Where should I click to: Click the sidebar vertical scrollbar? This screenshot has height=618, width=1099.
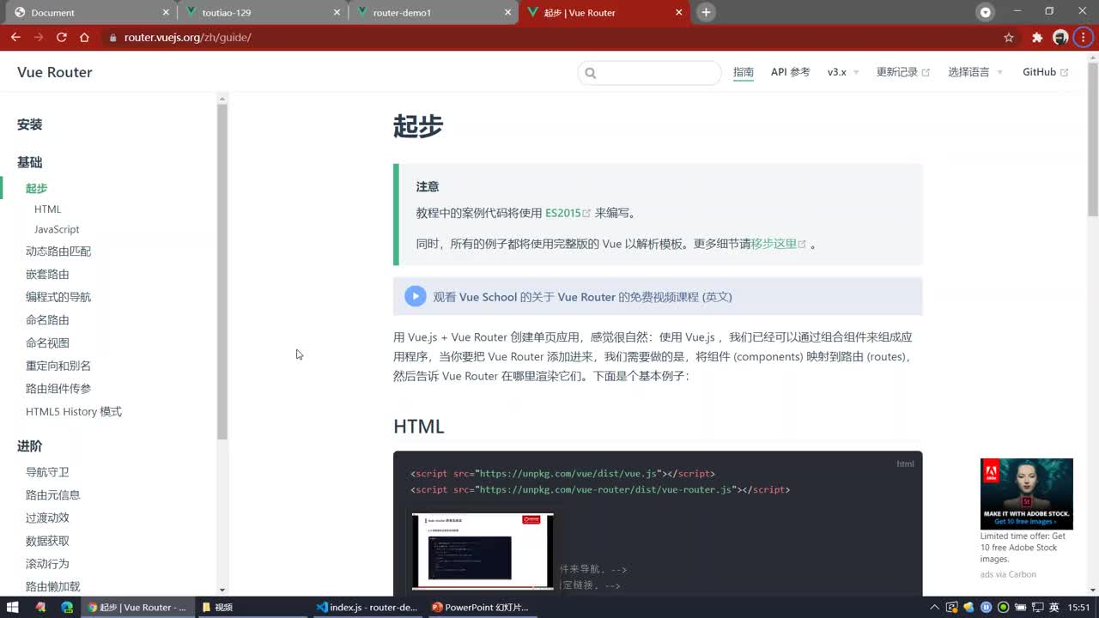tap(222, 270)
